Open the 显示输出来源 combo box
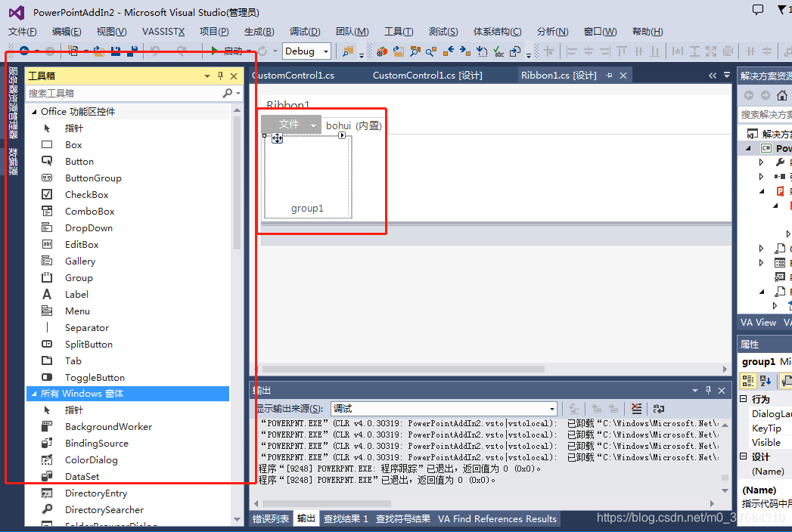 [x=444, y=408]
